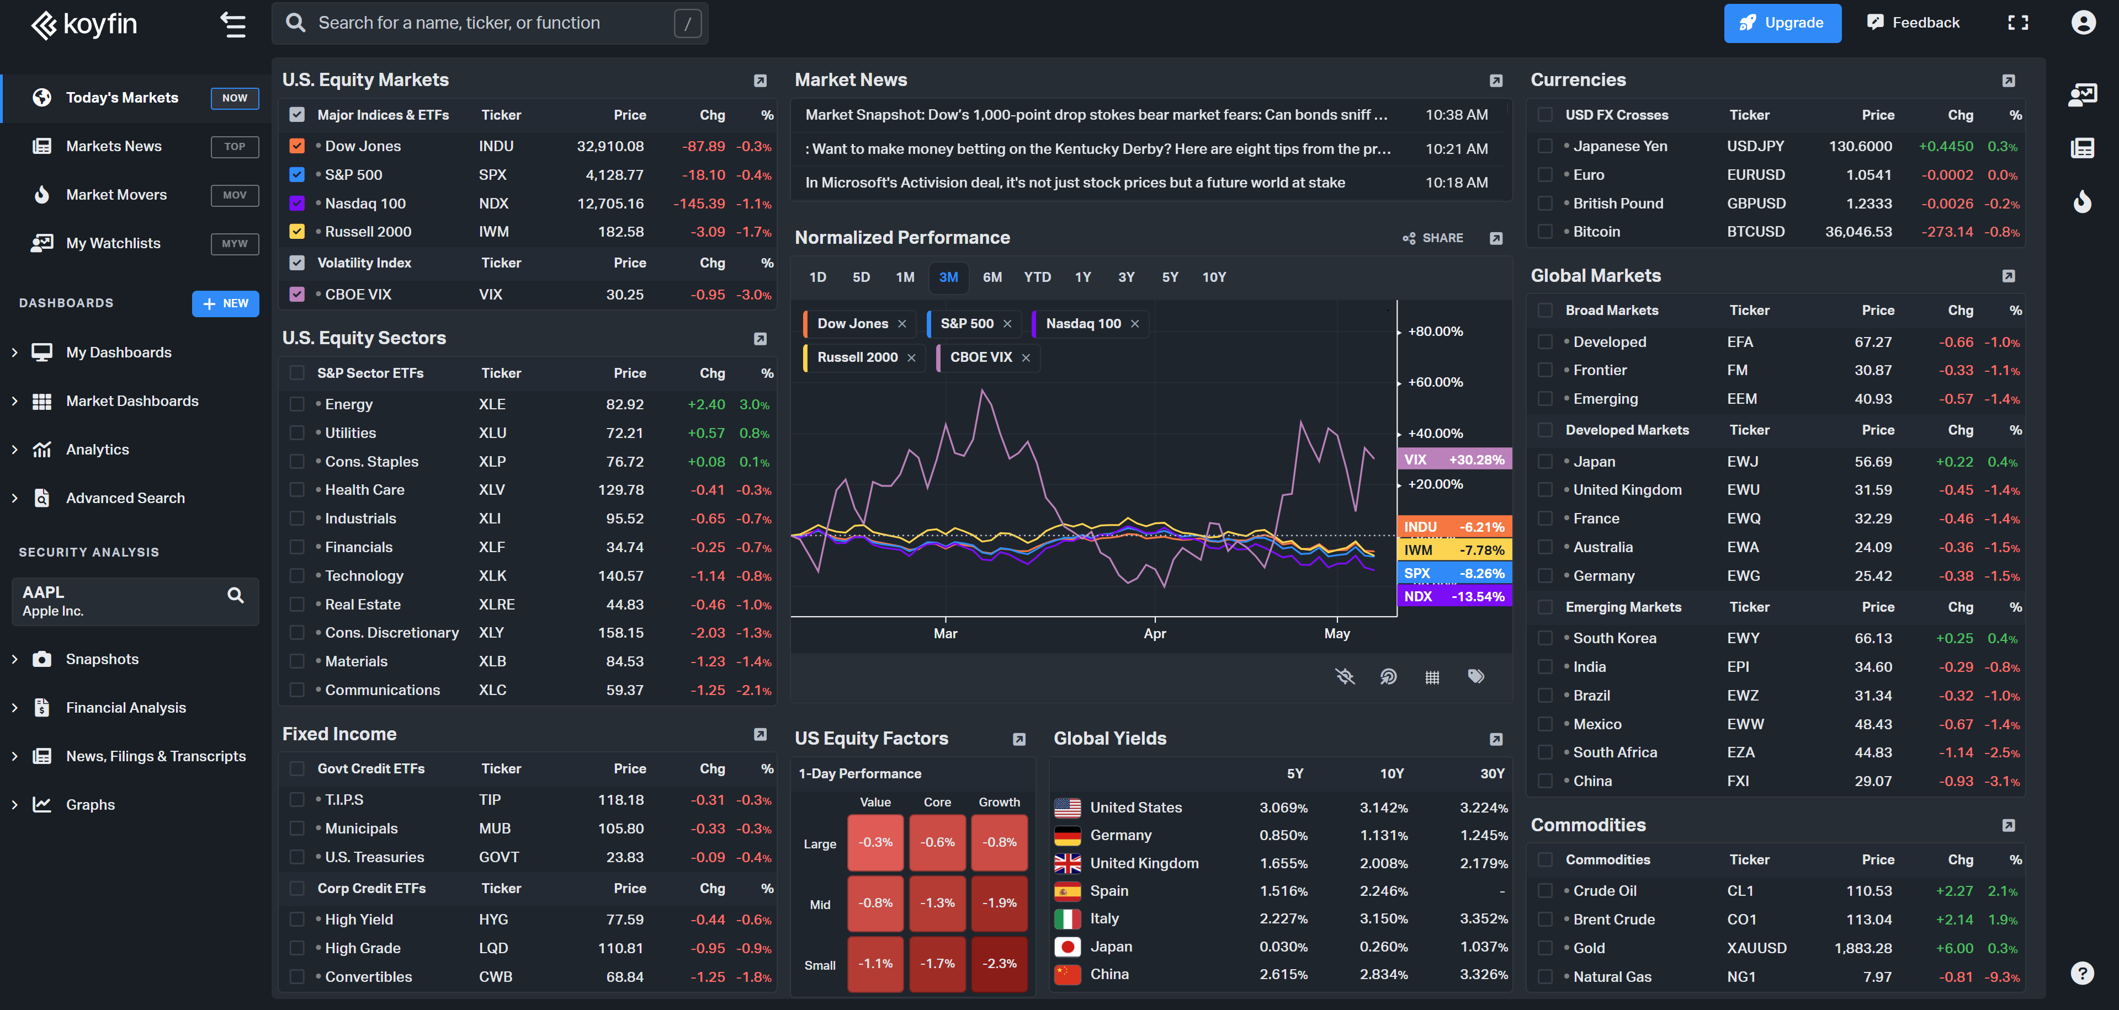Screen dimensions: 2119x1010
Task: Open right rail movers flame icon
Action: pyautogui.click(x=2081, y=201)
